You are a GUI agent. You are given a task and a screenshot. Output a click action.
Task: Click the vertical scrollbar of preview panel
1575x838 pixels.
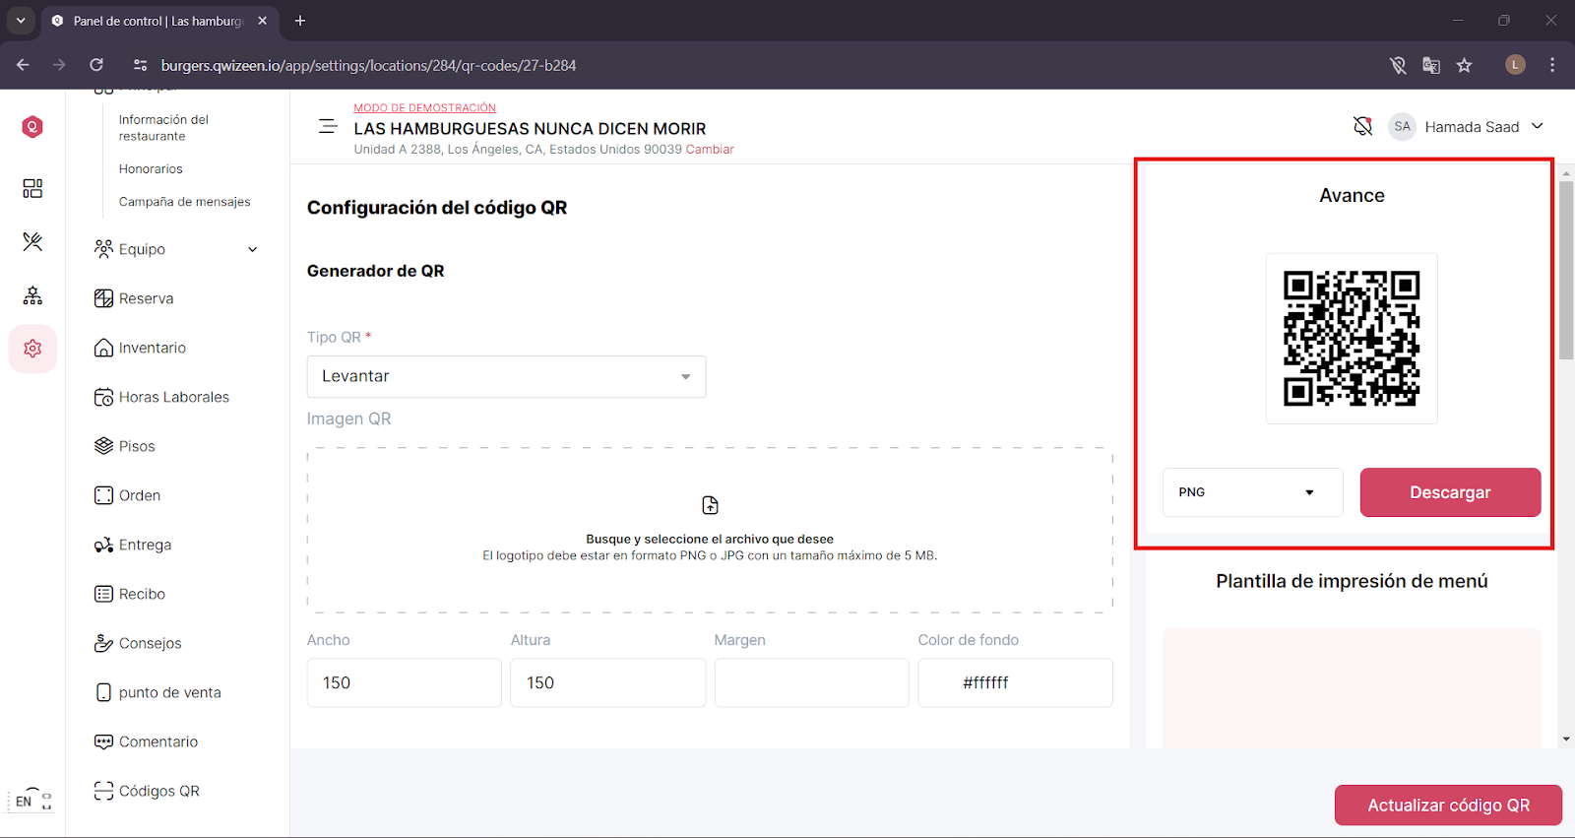[1566, 271]
